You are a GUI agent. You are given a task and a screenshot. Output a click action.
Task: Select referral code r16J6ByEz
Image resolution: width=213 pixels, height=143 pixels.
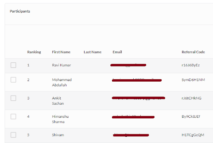click(191, 65)
